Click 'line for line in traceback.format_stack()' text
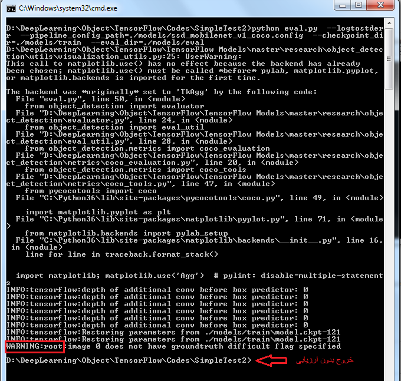 click(x=121, y=254)
